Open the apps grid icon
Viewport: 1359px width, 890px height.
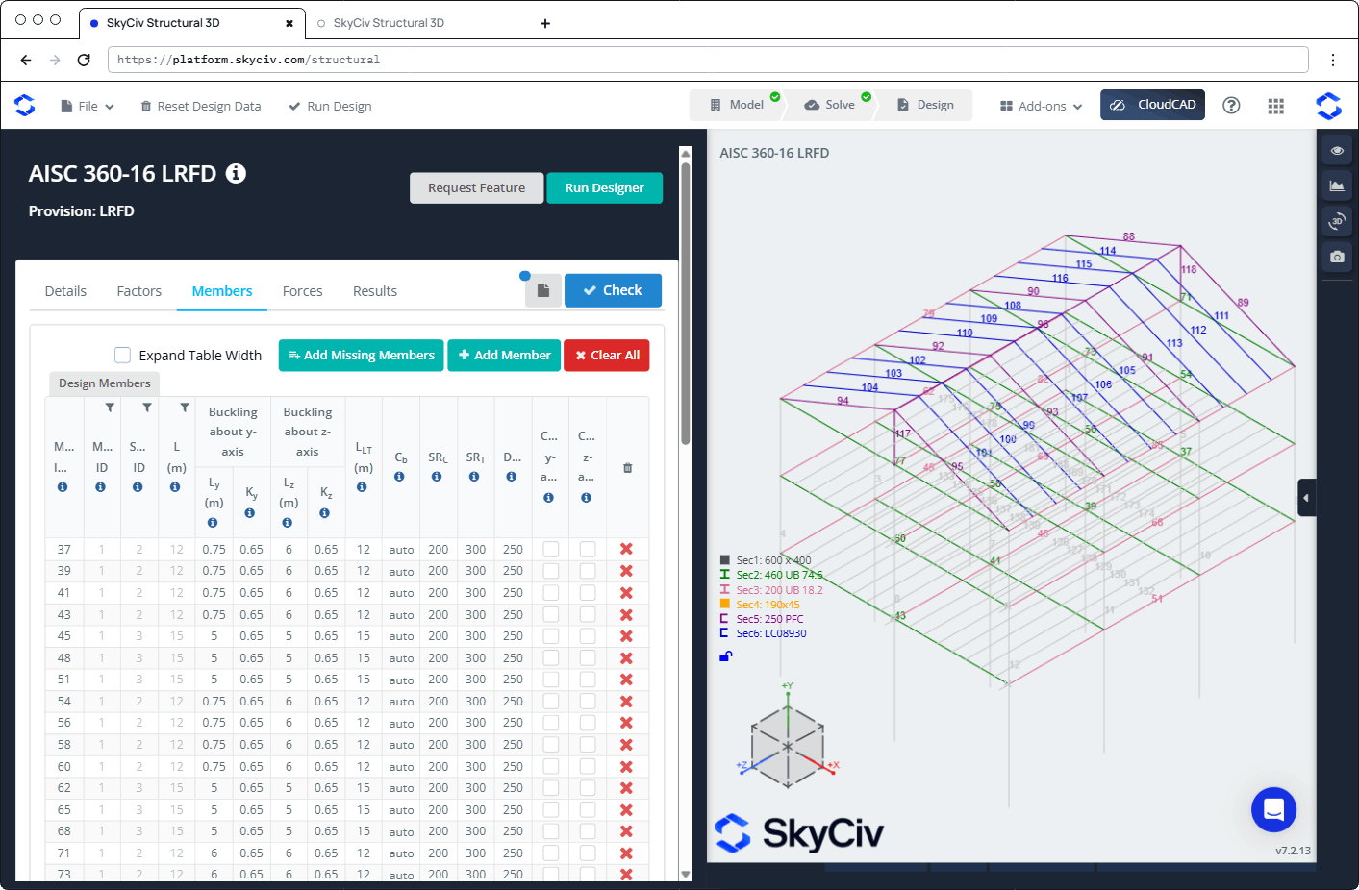[1276, 106]
